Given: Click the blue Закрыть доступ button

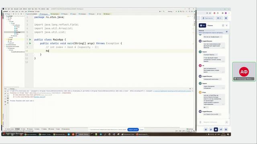Looking at the screenshot, I should coord(133,130).
